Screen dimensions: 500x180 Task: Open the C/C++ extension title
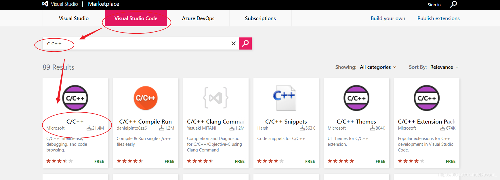click(x=75, y=122)
